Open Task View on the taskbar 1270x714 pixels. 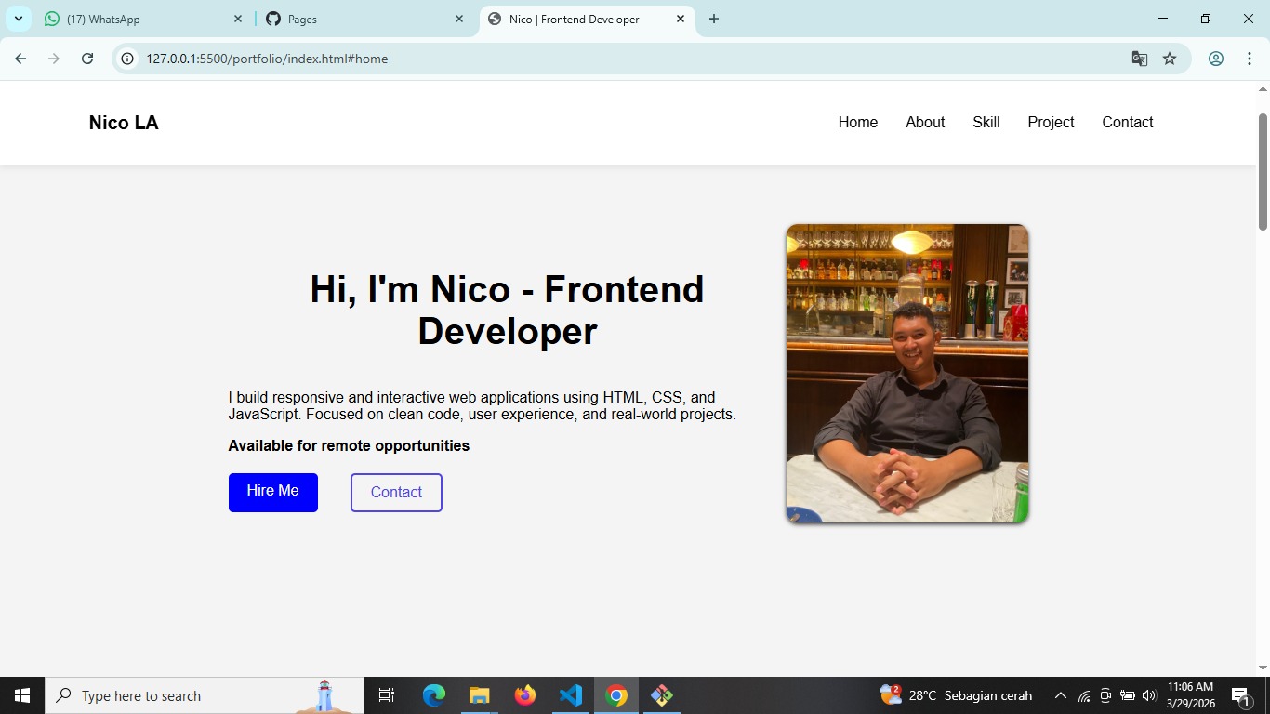click(x=386, y=694)
